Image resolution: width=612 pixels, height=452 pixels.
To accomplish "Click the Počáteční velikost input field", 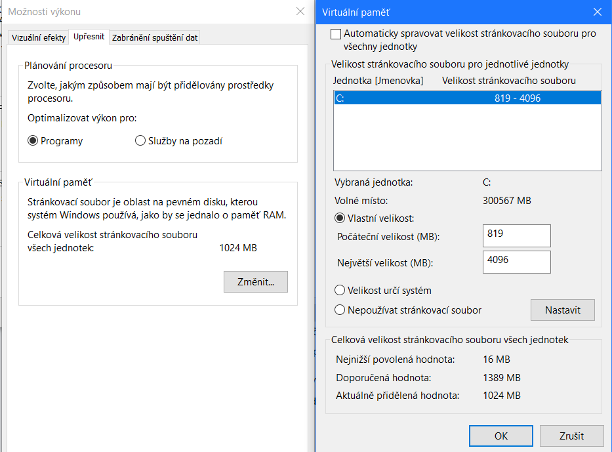I will click(516, 236).
